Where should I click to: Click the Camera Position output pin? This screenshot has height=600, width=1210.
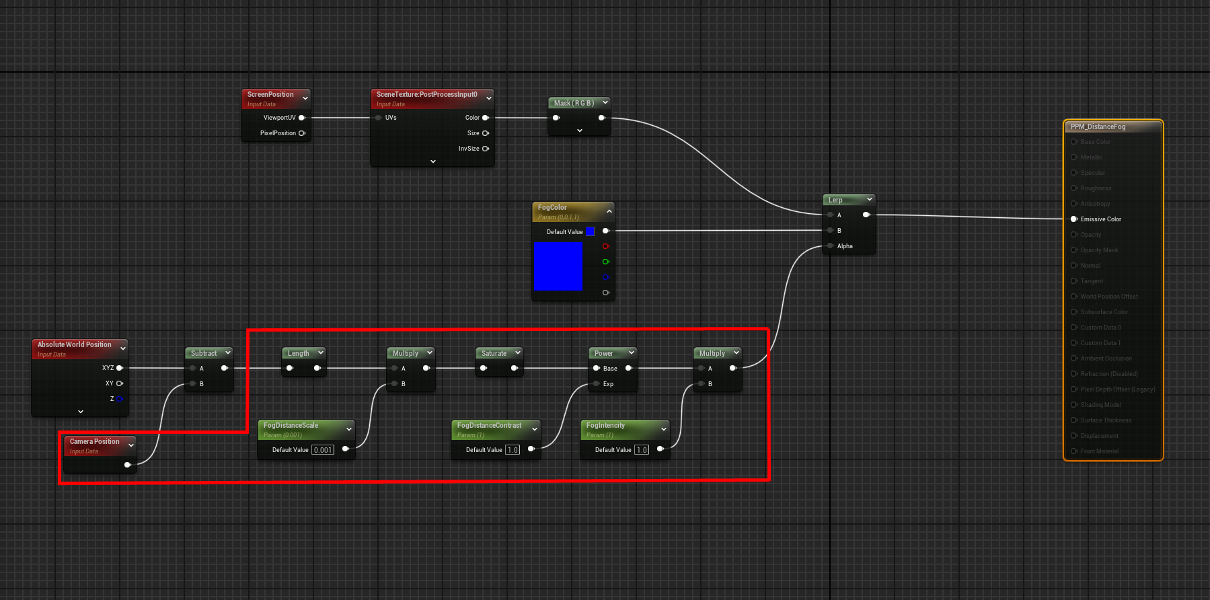tap(127, 465)
